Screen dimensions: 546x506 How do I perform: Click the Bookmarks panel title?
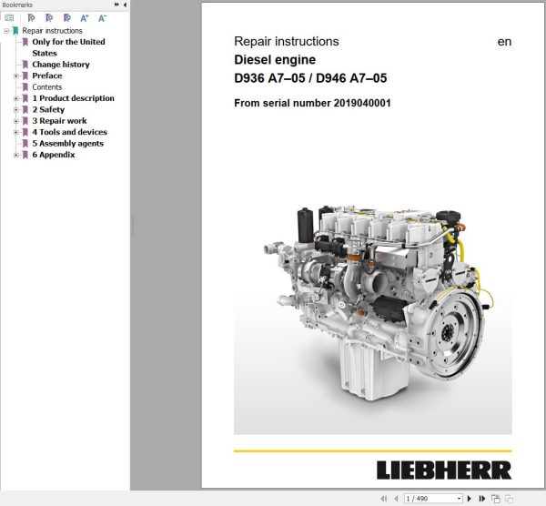[17, 5]
